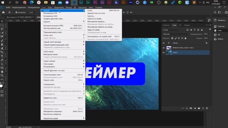Viewport: 228px width, 128px height.
Task: Click the create new layer icon
Action: pos(203,108)
